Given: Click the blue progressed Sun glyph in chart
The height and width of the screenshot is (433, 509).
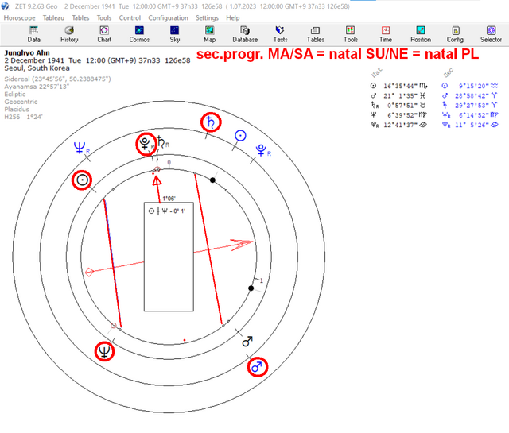Looking at the screenshot, I should pyautogui.click(x=240, y=136).
